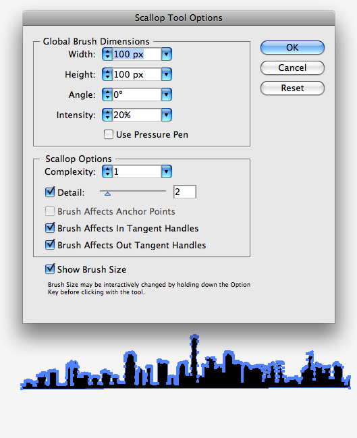Click the Width stepper arrows

pyautogui.click(x=107, y=54)
